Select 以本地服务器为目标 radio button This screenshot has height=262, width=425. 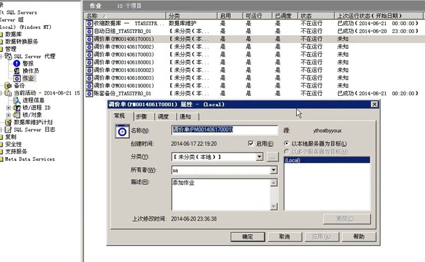coord(286,143)
